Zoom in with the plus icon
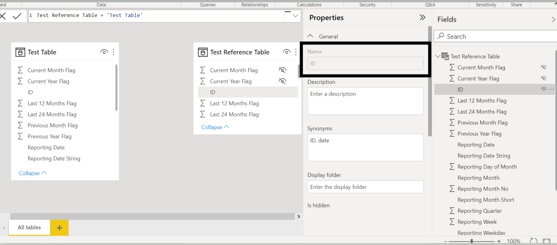 pyautogui.click(x=498, y=241)
